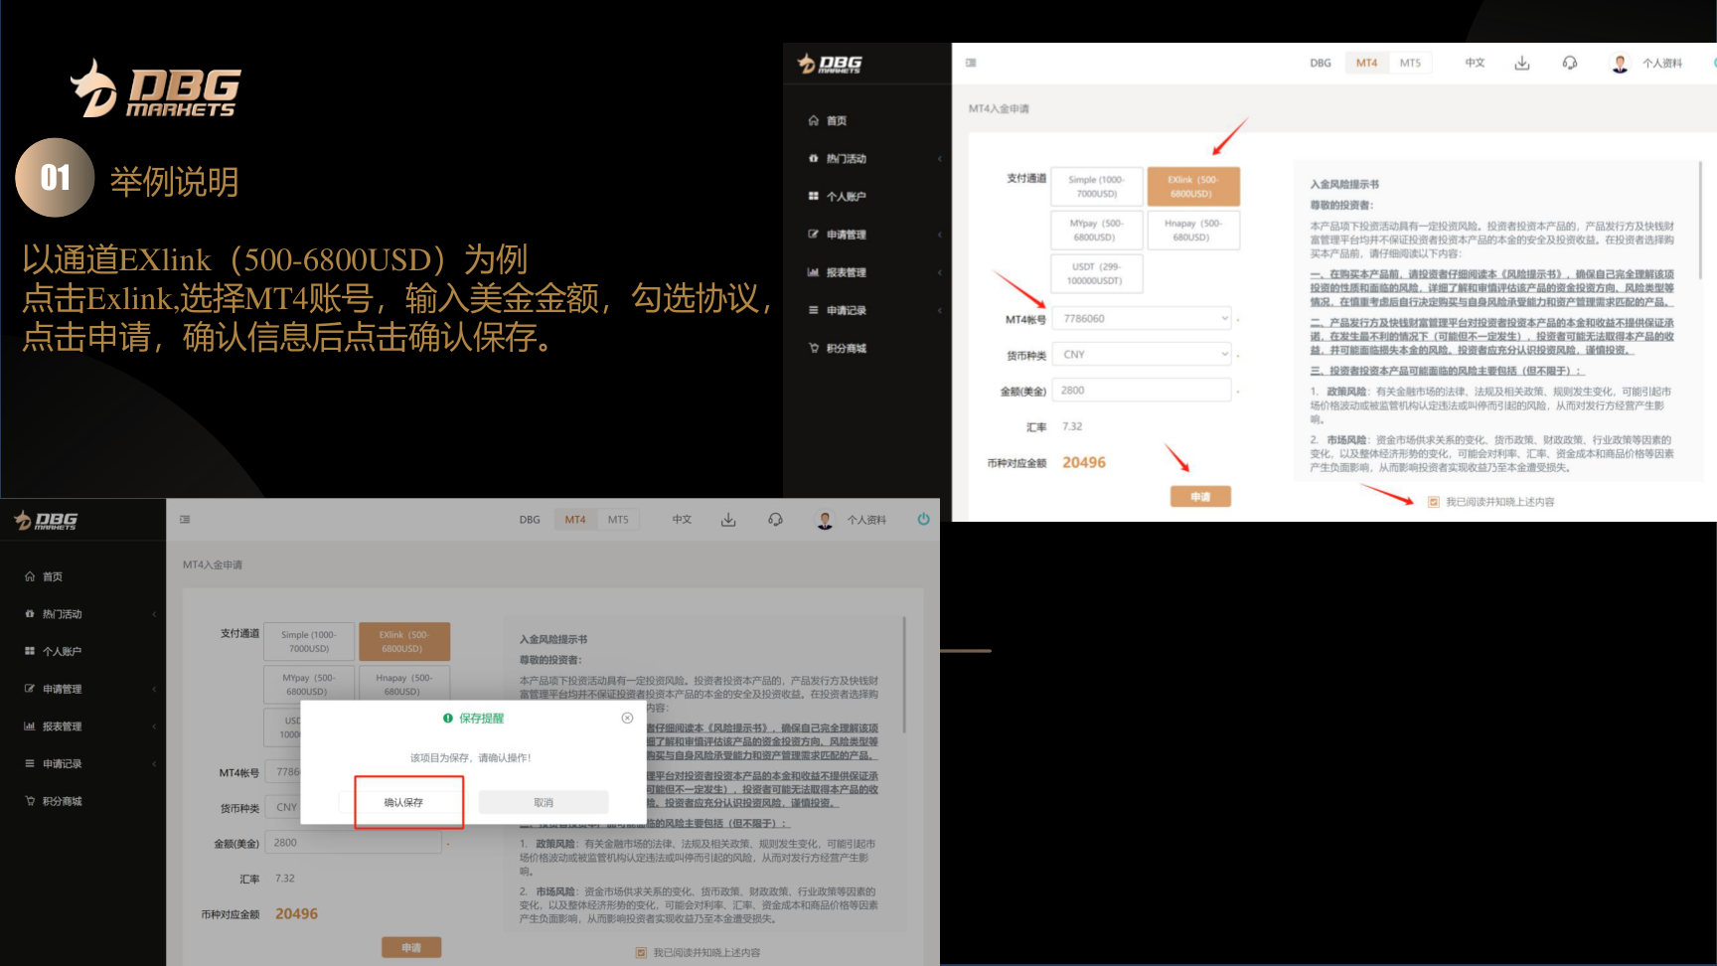
Task: Click risk notice scrollbar in arrow-annotated screenshot
Action: click(1700, 221)
